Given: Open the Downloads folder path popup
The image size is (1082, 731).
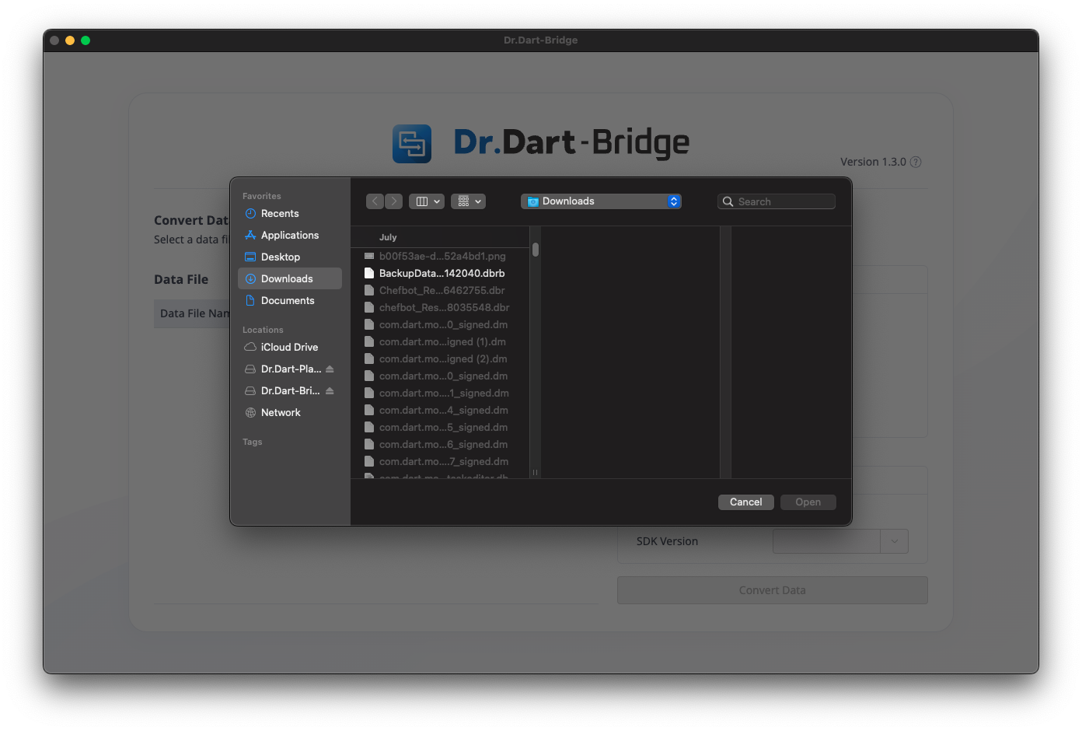Looking at the screenshot, I should click(x=601, y=201).
